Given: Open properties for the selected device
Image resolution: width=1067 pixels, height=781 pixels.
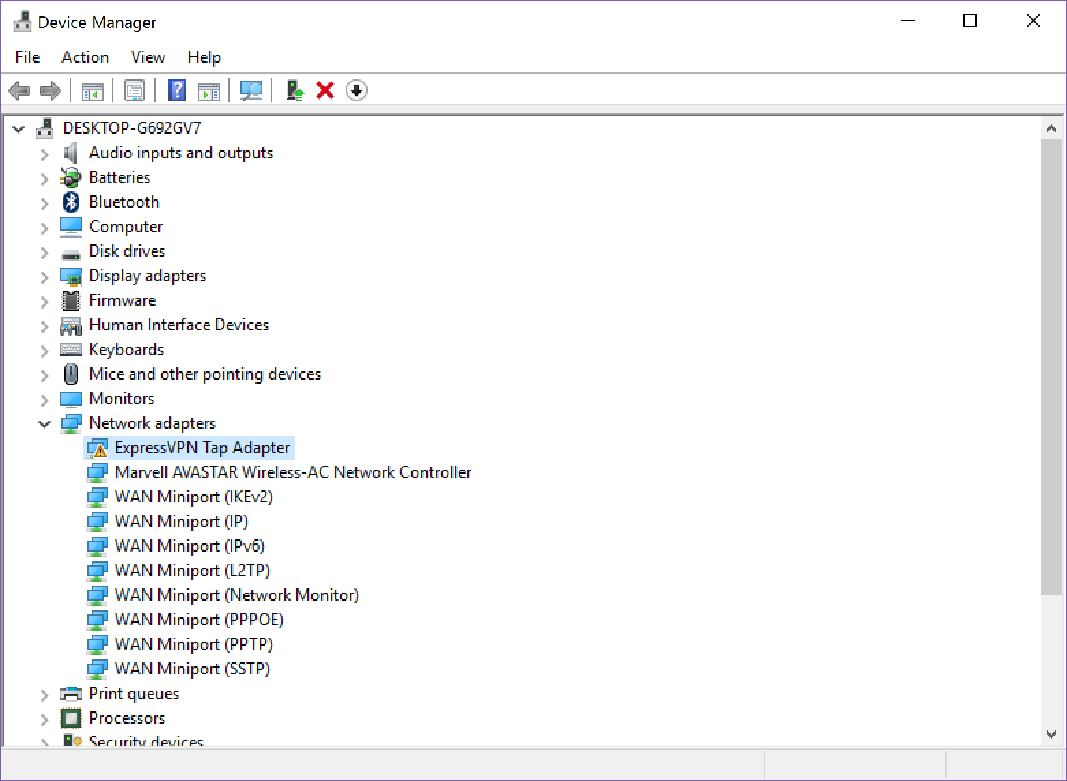Looking at the screenshot, I should (x=135, y=89).
